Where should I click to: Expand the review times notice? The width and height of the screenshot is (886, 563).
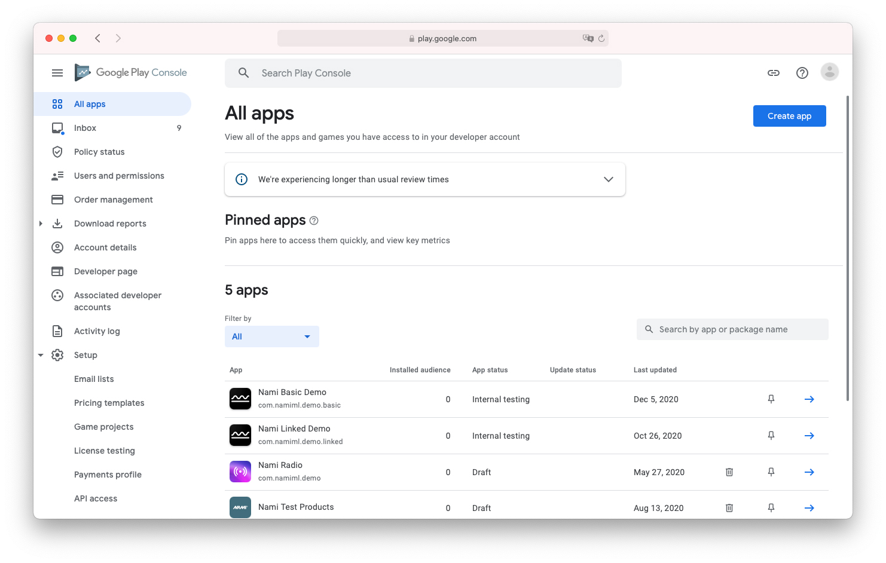[x=609, y=179]
